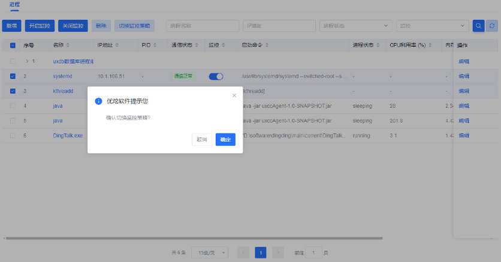Click the blue search magnifier icon
The width and height of the screenshot is (501, 262).
point(478,26)
